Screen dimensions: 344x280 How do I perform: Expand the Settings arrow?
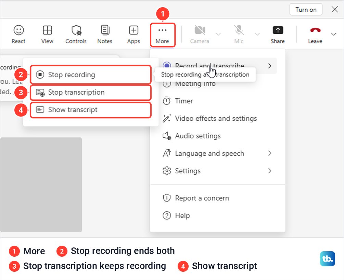(270, 171)
